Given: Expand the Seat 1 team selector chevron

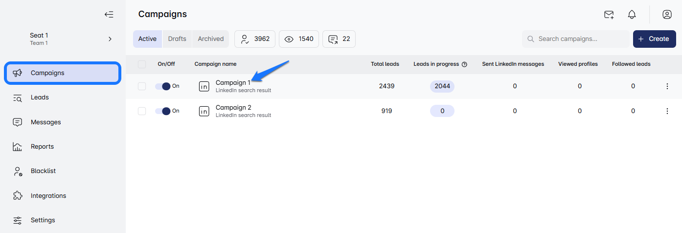Looking at the screenshot, I should pos(110,39).
